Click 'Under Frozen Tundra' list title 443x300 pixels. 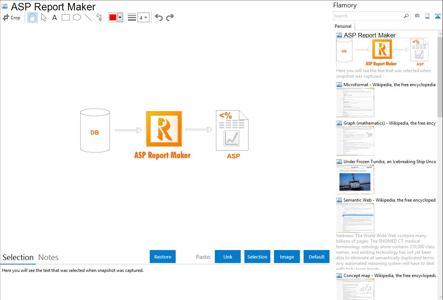390,161
